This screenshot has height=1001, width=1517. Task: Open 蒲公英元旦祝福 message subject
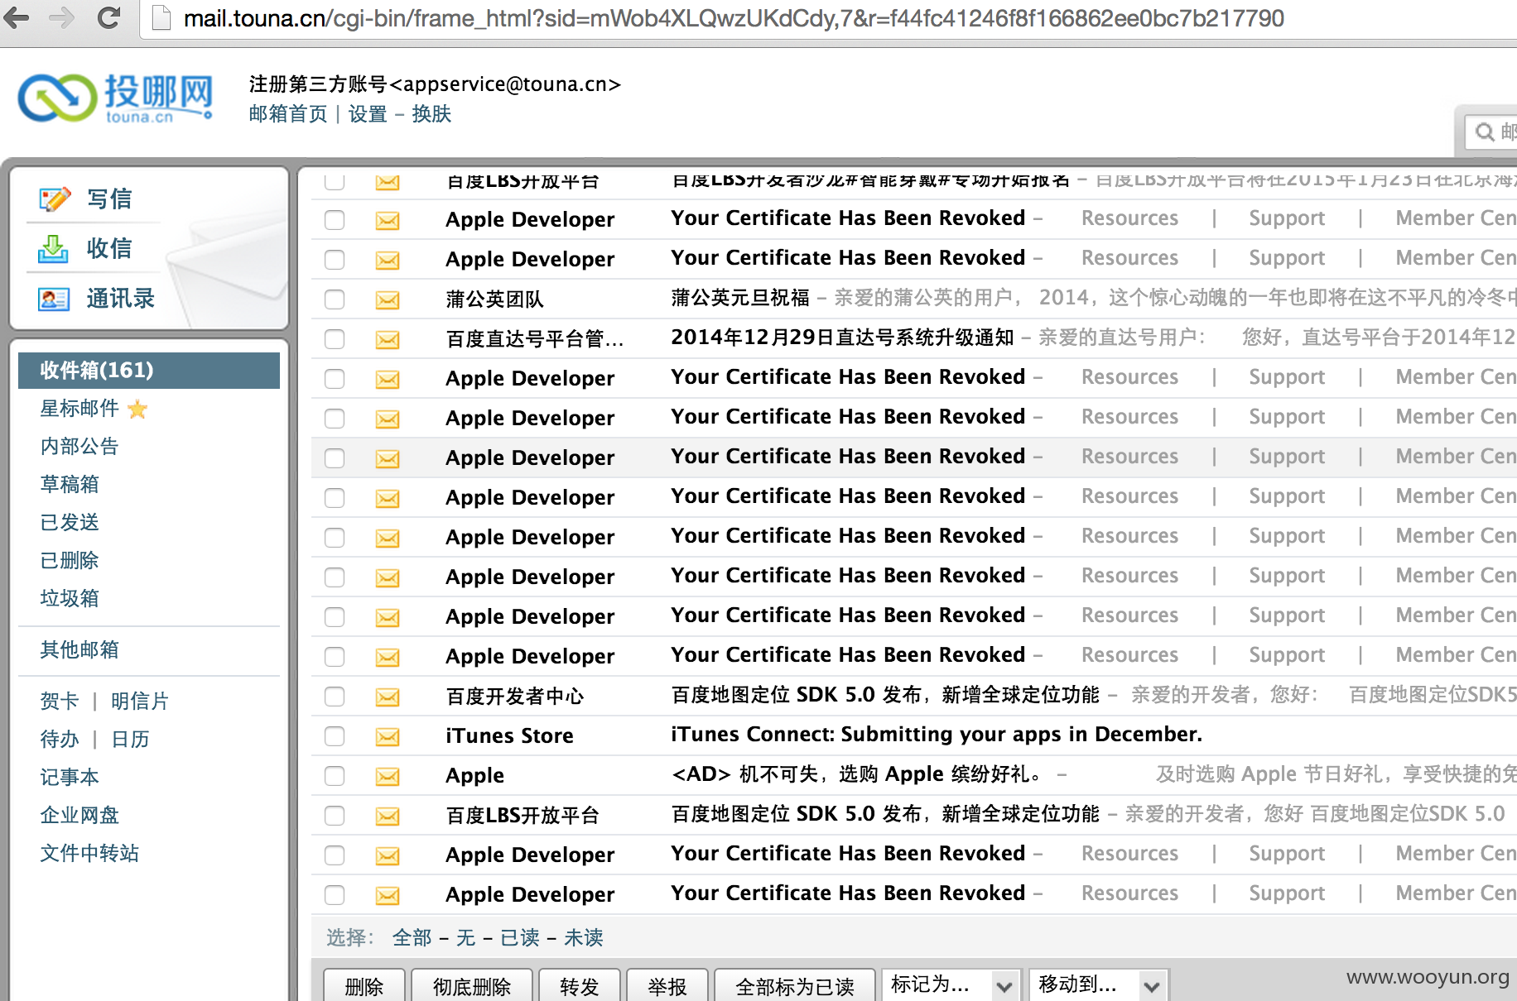coord(740,298)
